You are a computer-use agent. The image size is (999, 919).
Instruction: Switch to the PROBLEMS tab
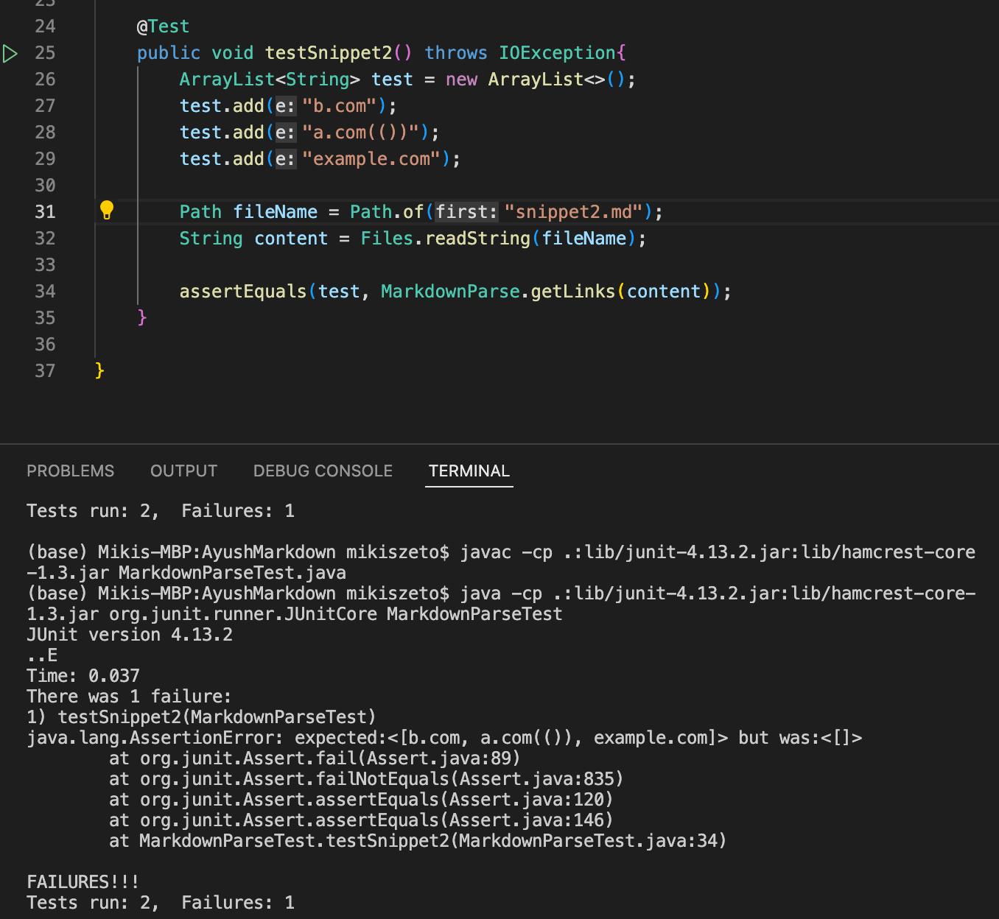point(71,471)
